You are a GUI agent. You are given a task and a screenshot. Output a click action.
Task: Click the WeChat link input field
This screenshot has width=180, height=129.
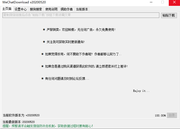[81, 15]
